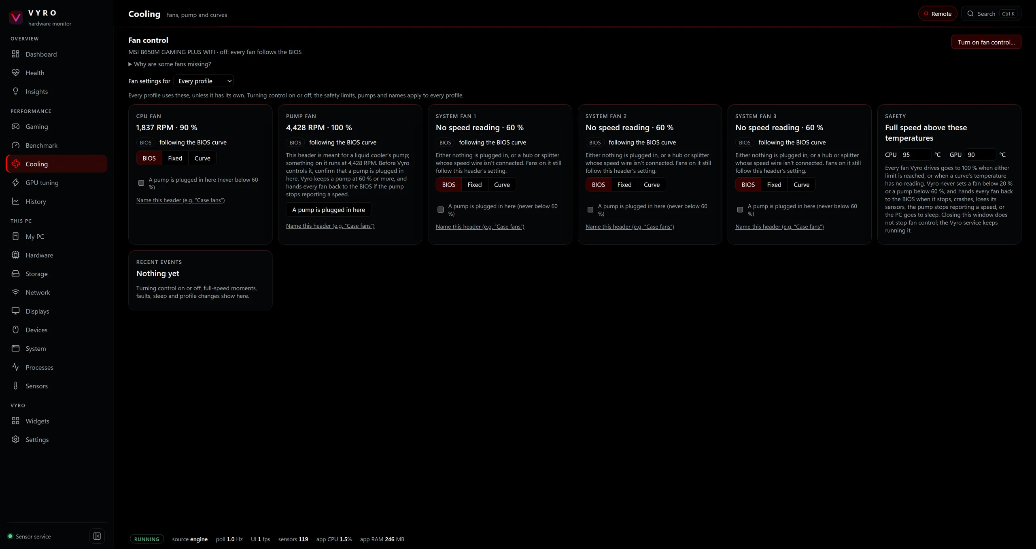
Task: Click the Health heart icon
Action: (15, 72)
